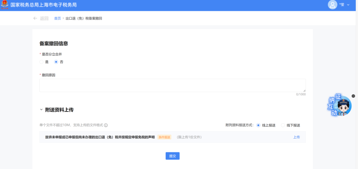Click the username *莹 menu
358x169 pixels.
(x=342, y=5)
